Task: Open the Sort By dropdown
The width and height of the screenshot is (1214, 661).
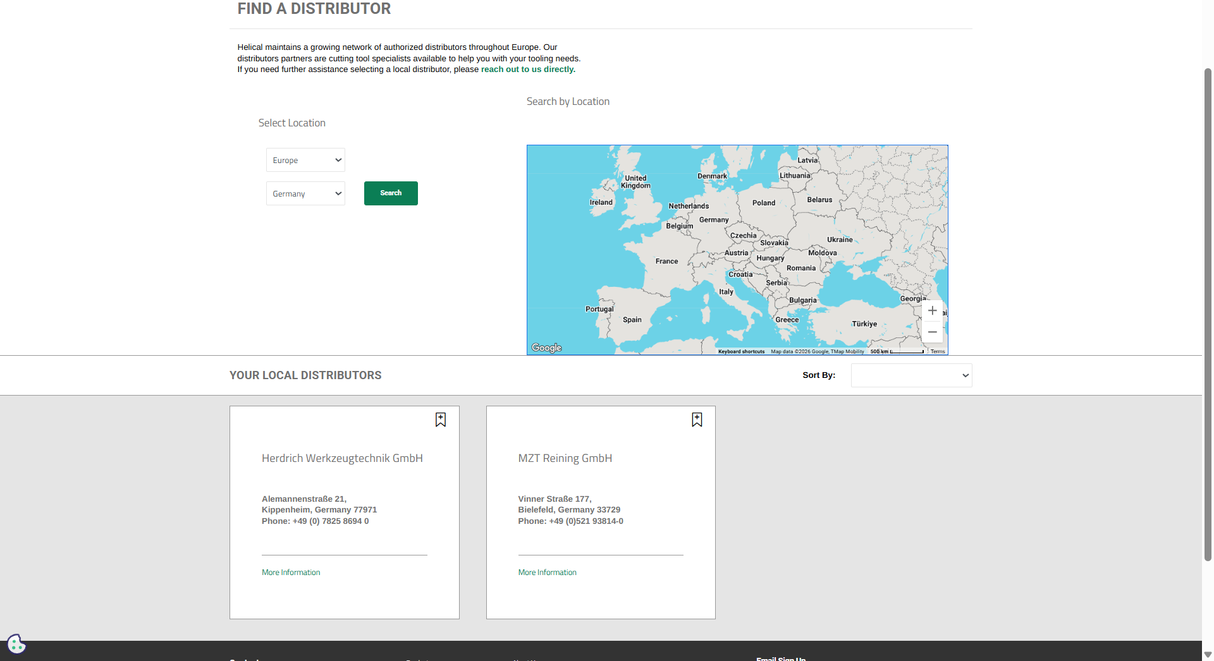Action: click(x=911, y=375)
